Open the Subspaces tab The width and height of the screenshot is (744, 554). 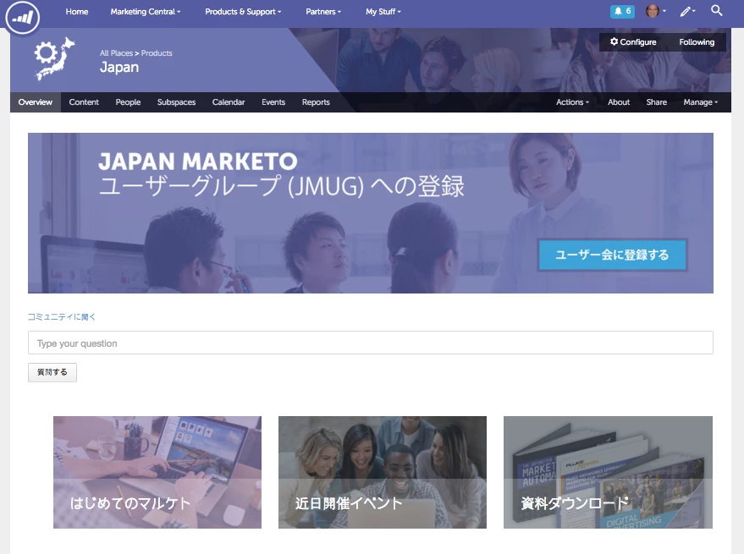click(177, 102)
